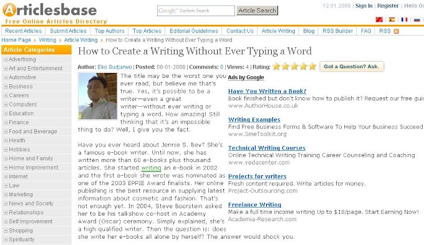
Task: Open 'Projects for writers' ad link
Action: tap(257, 176)
